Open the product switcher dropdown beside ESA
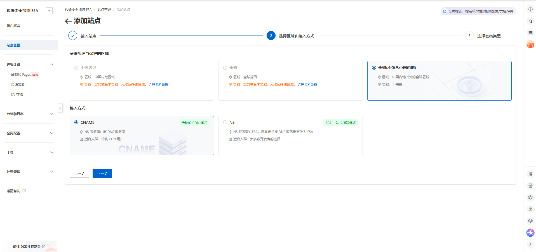 [49, 11]
